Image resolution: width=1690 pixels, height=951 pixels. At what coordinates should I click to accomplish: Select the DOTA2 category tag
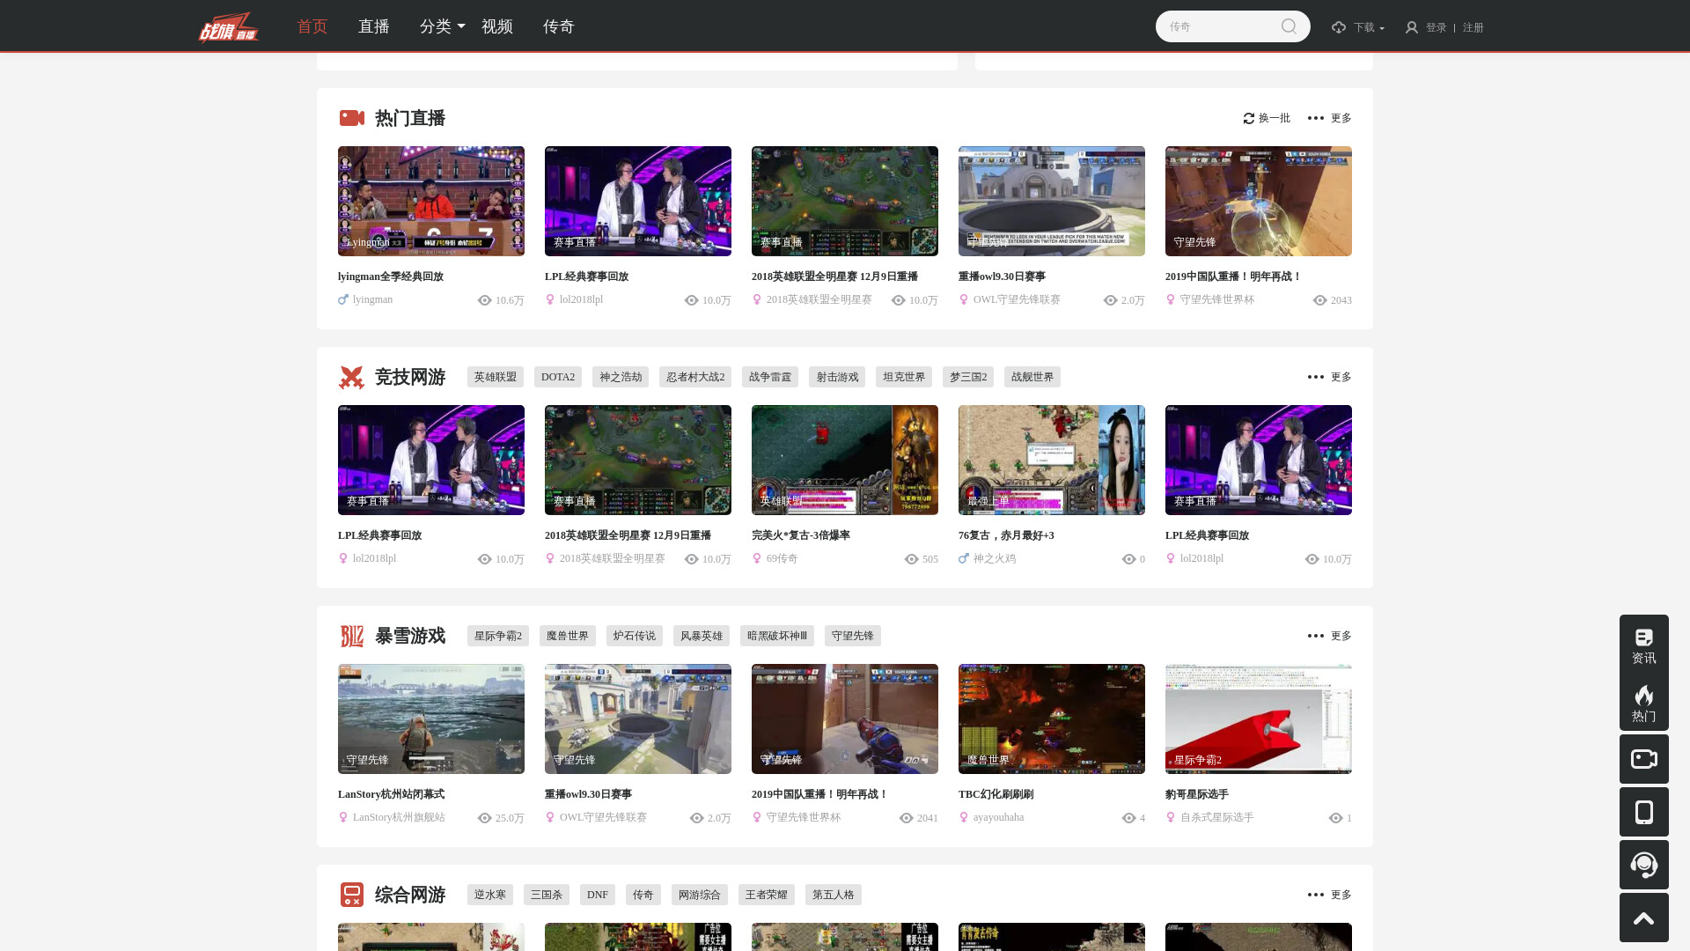pyautogui.click(x=558, y=377)
